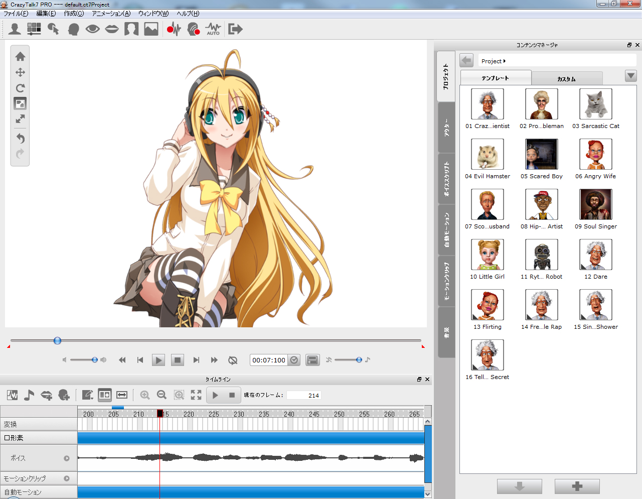Screen dimensions: 642x499
Task: Click the music speed slider handle
Action: [359, 360]
